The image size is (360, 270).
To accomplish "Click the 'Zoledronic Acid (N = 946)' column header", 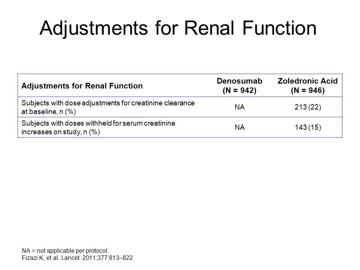I will [307, 85].
